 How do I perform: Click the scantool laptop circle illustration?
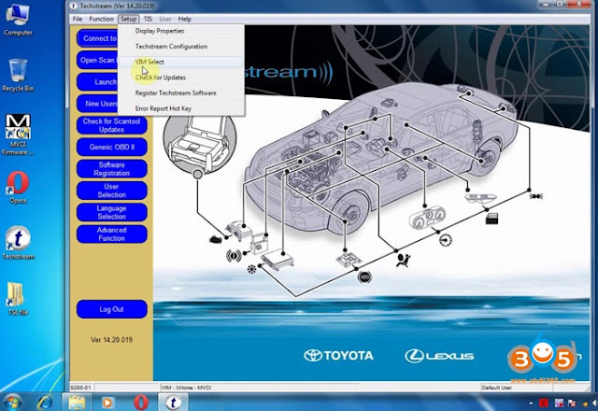point(199,144)
